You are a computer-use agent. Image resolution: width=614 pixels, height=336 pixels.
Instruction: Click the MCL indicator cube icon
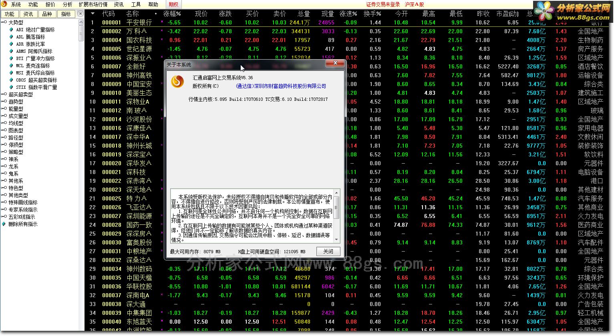tap(11, 66)
